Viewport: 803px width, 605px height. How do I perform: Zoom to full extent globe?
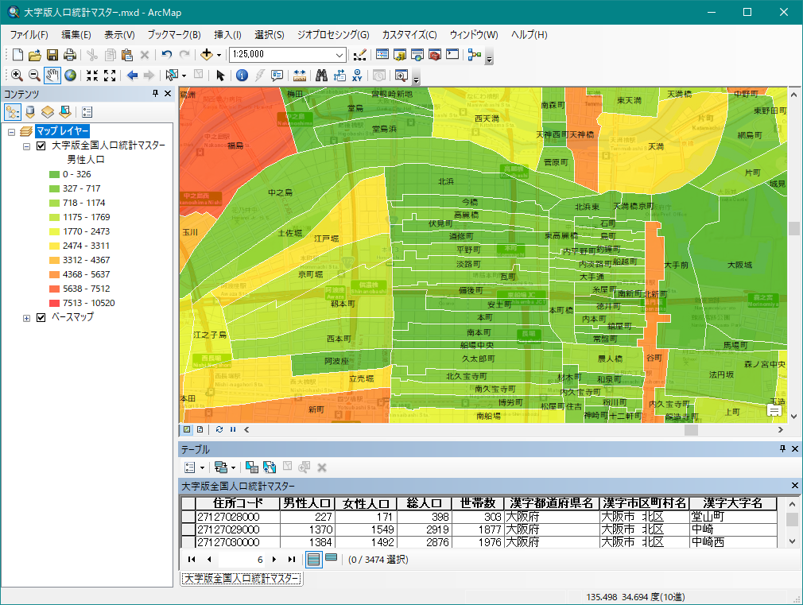coord(70,76)
